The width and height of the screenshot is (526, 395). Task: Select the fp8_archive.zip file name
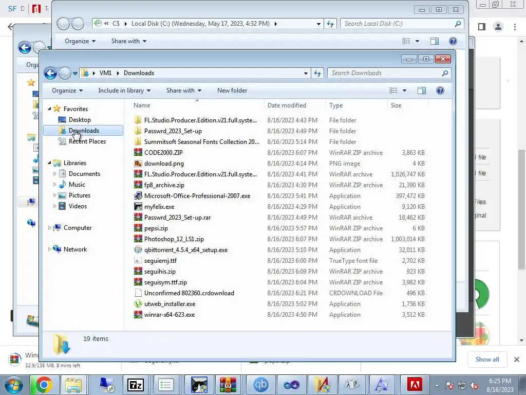point(164,185)
